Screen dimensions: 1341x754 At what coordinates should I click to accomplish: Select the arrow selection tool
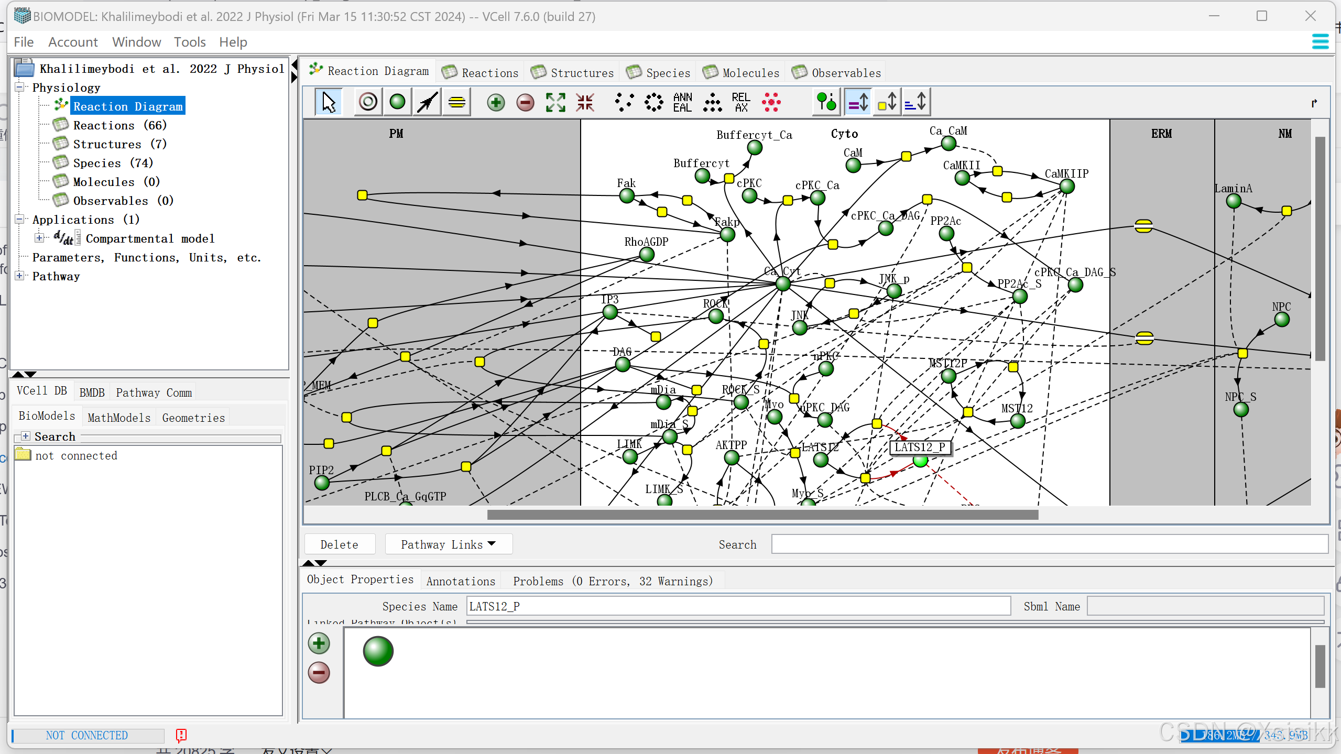click(x=329, y=102)
